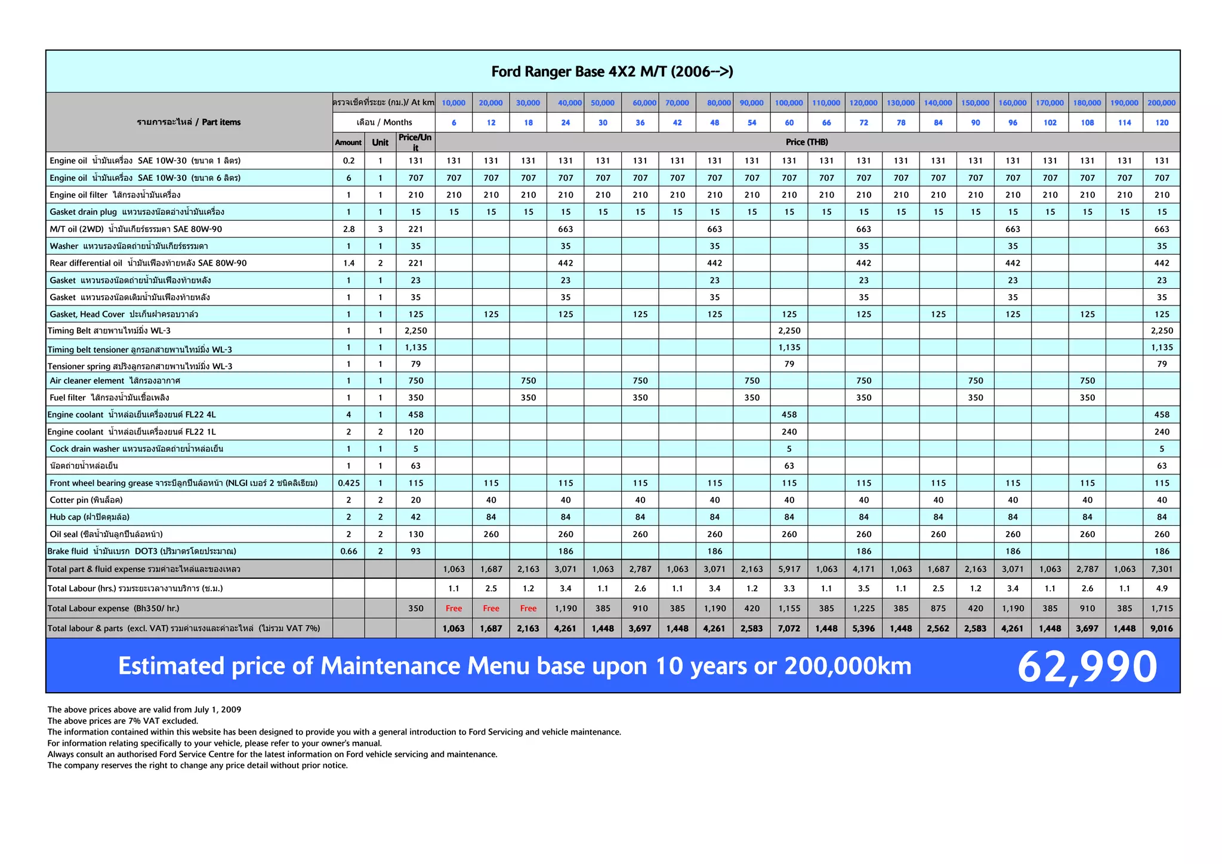Image resolution: width=1222 pixels, height=864 pixels.
Task: Select the Timing Belt WL-3 row label
Action: (x=109, y=331)
